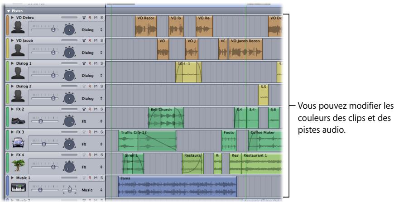Click the bypass effects icon on Music 1
The image size is (394, 202).
pyautogui.click(x=84, y=178)
